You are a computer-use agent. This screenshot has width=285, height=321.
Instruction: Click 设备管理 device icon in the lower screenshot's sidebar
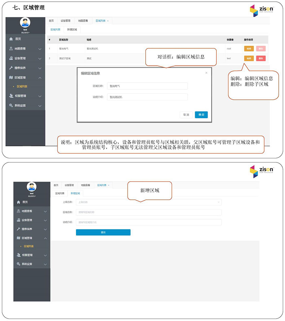pyautogui.click(x=18, y=220)
